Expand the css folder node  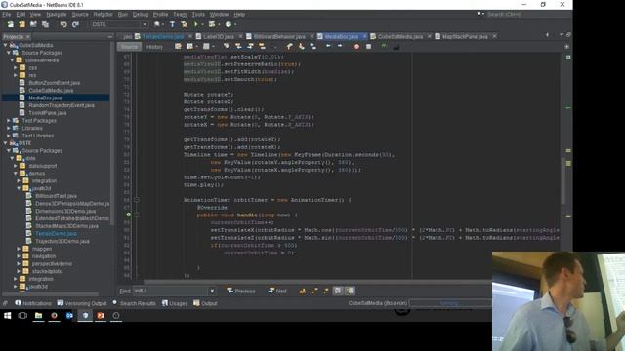click(16, 67)
